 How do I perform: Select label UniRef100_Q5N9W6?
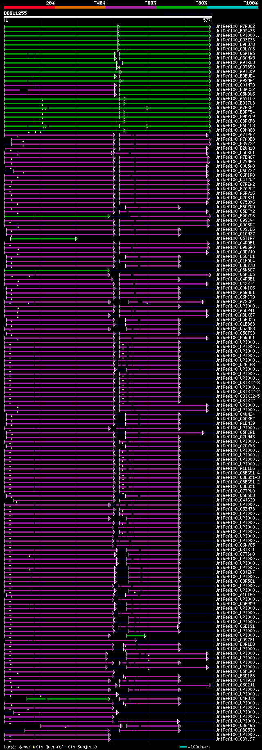235,94
